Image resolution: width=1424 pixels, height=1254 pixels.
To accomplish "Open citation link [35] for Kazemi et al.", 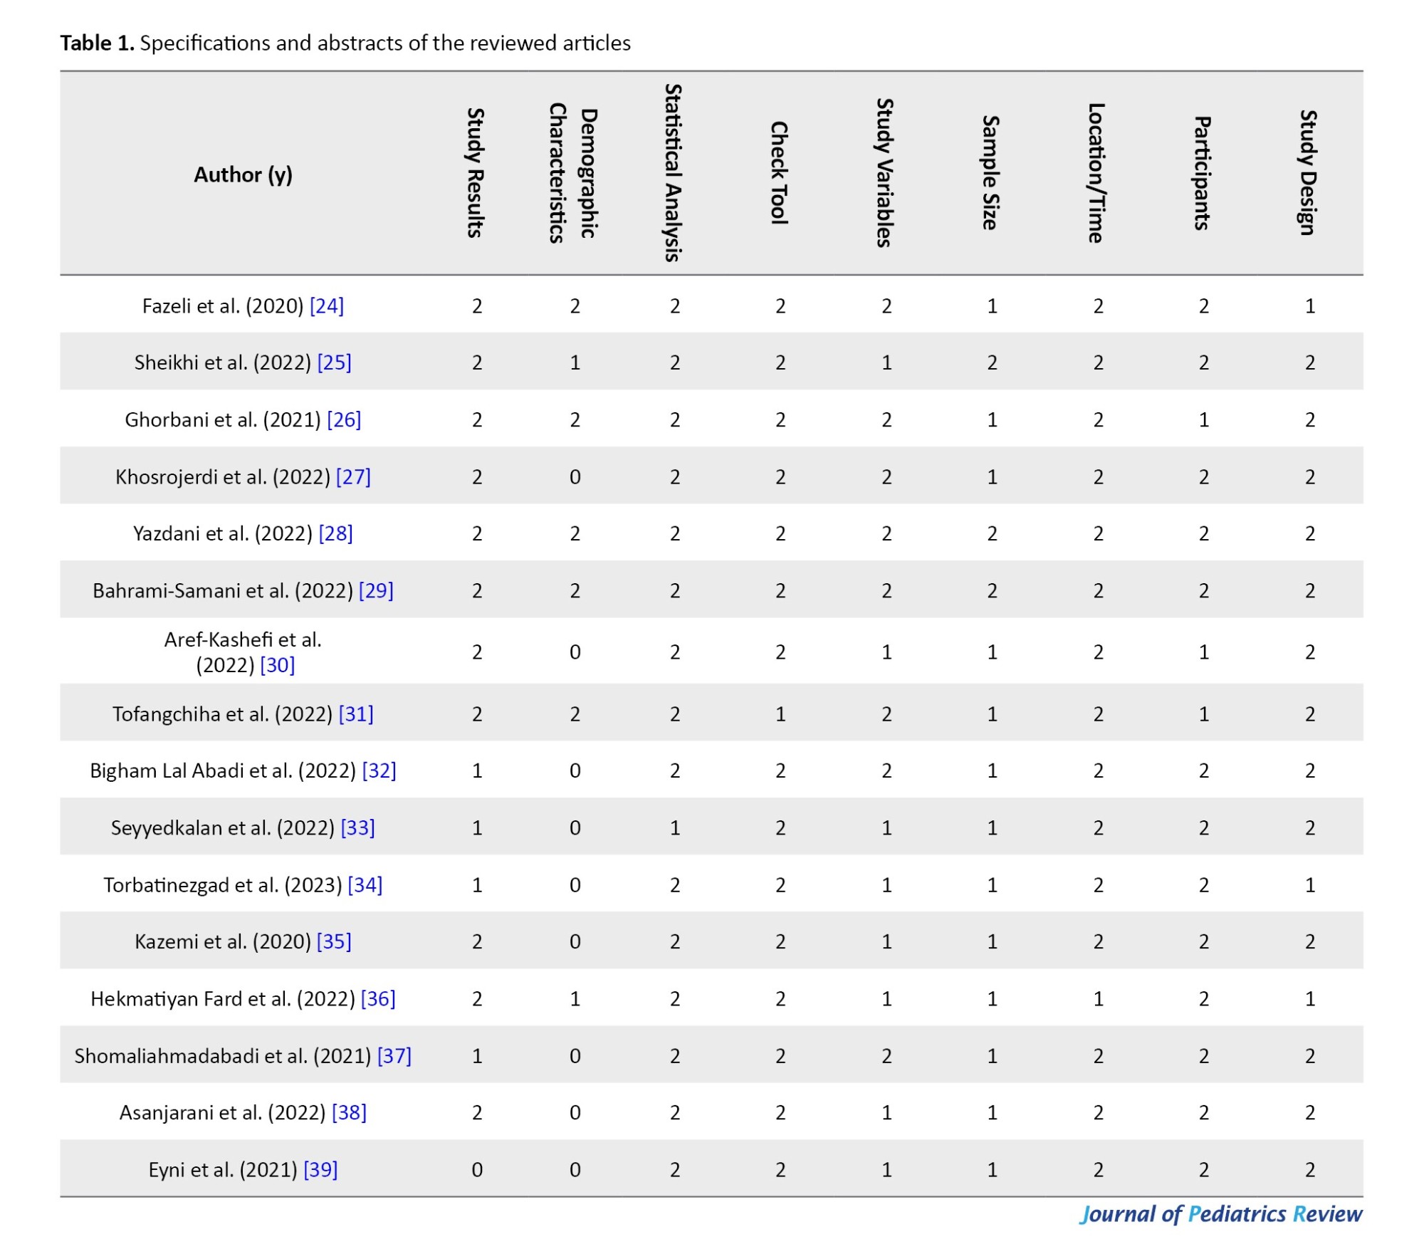I will pos(335,941).
